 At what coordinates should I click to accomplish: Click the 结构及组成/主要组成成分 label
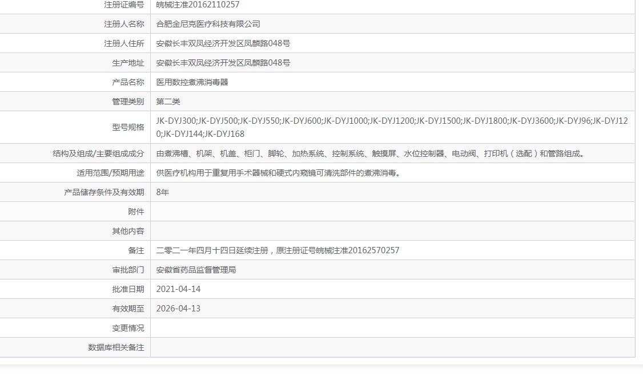(98, 153)
